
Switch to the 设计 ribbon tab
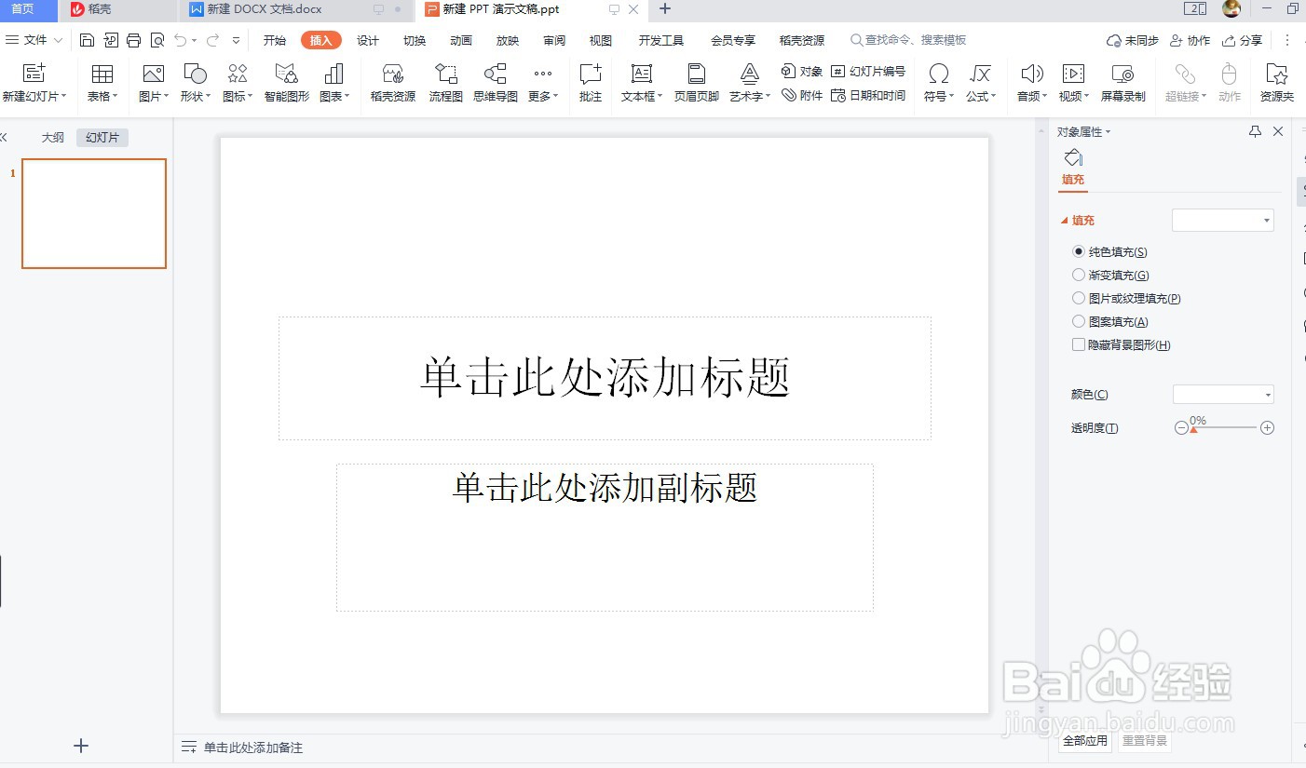[x=367, y=40]
